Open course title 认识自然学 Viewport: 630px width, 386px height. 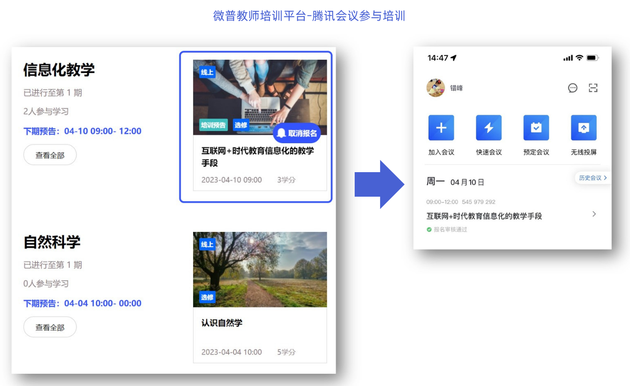222,323
